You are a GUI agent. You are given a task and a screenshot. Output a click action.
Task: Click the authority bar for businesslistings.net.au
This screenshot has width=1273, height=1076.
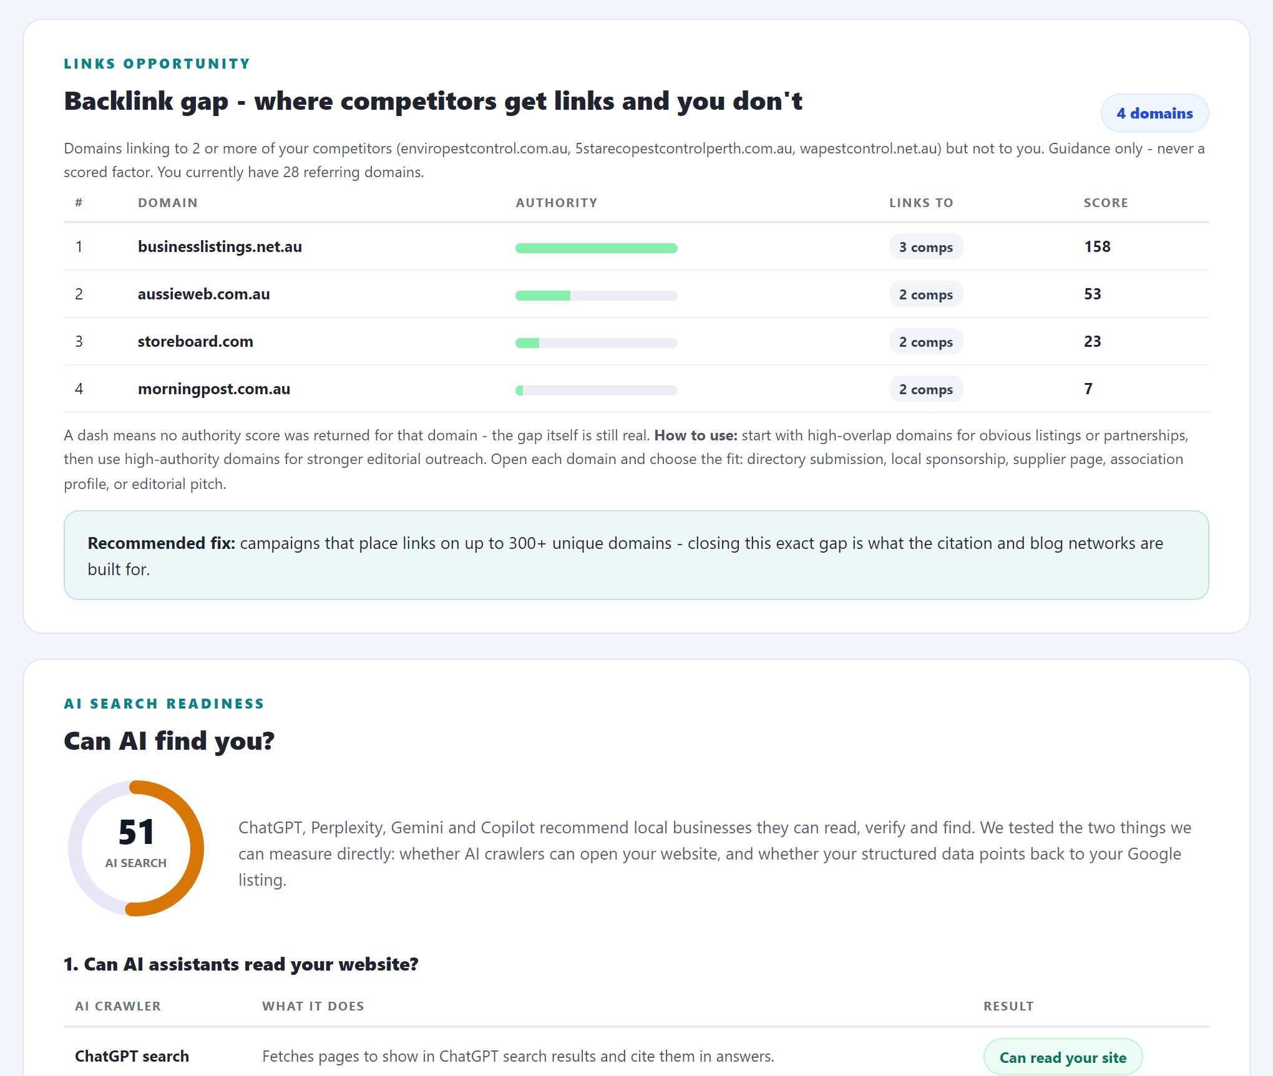tap(596, 248)
